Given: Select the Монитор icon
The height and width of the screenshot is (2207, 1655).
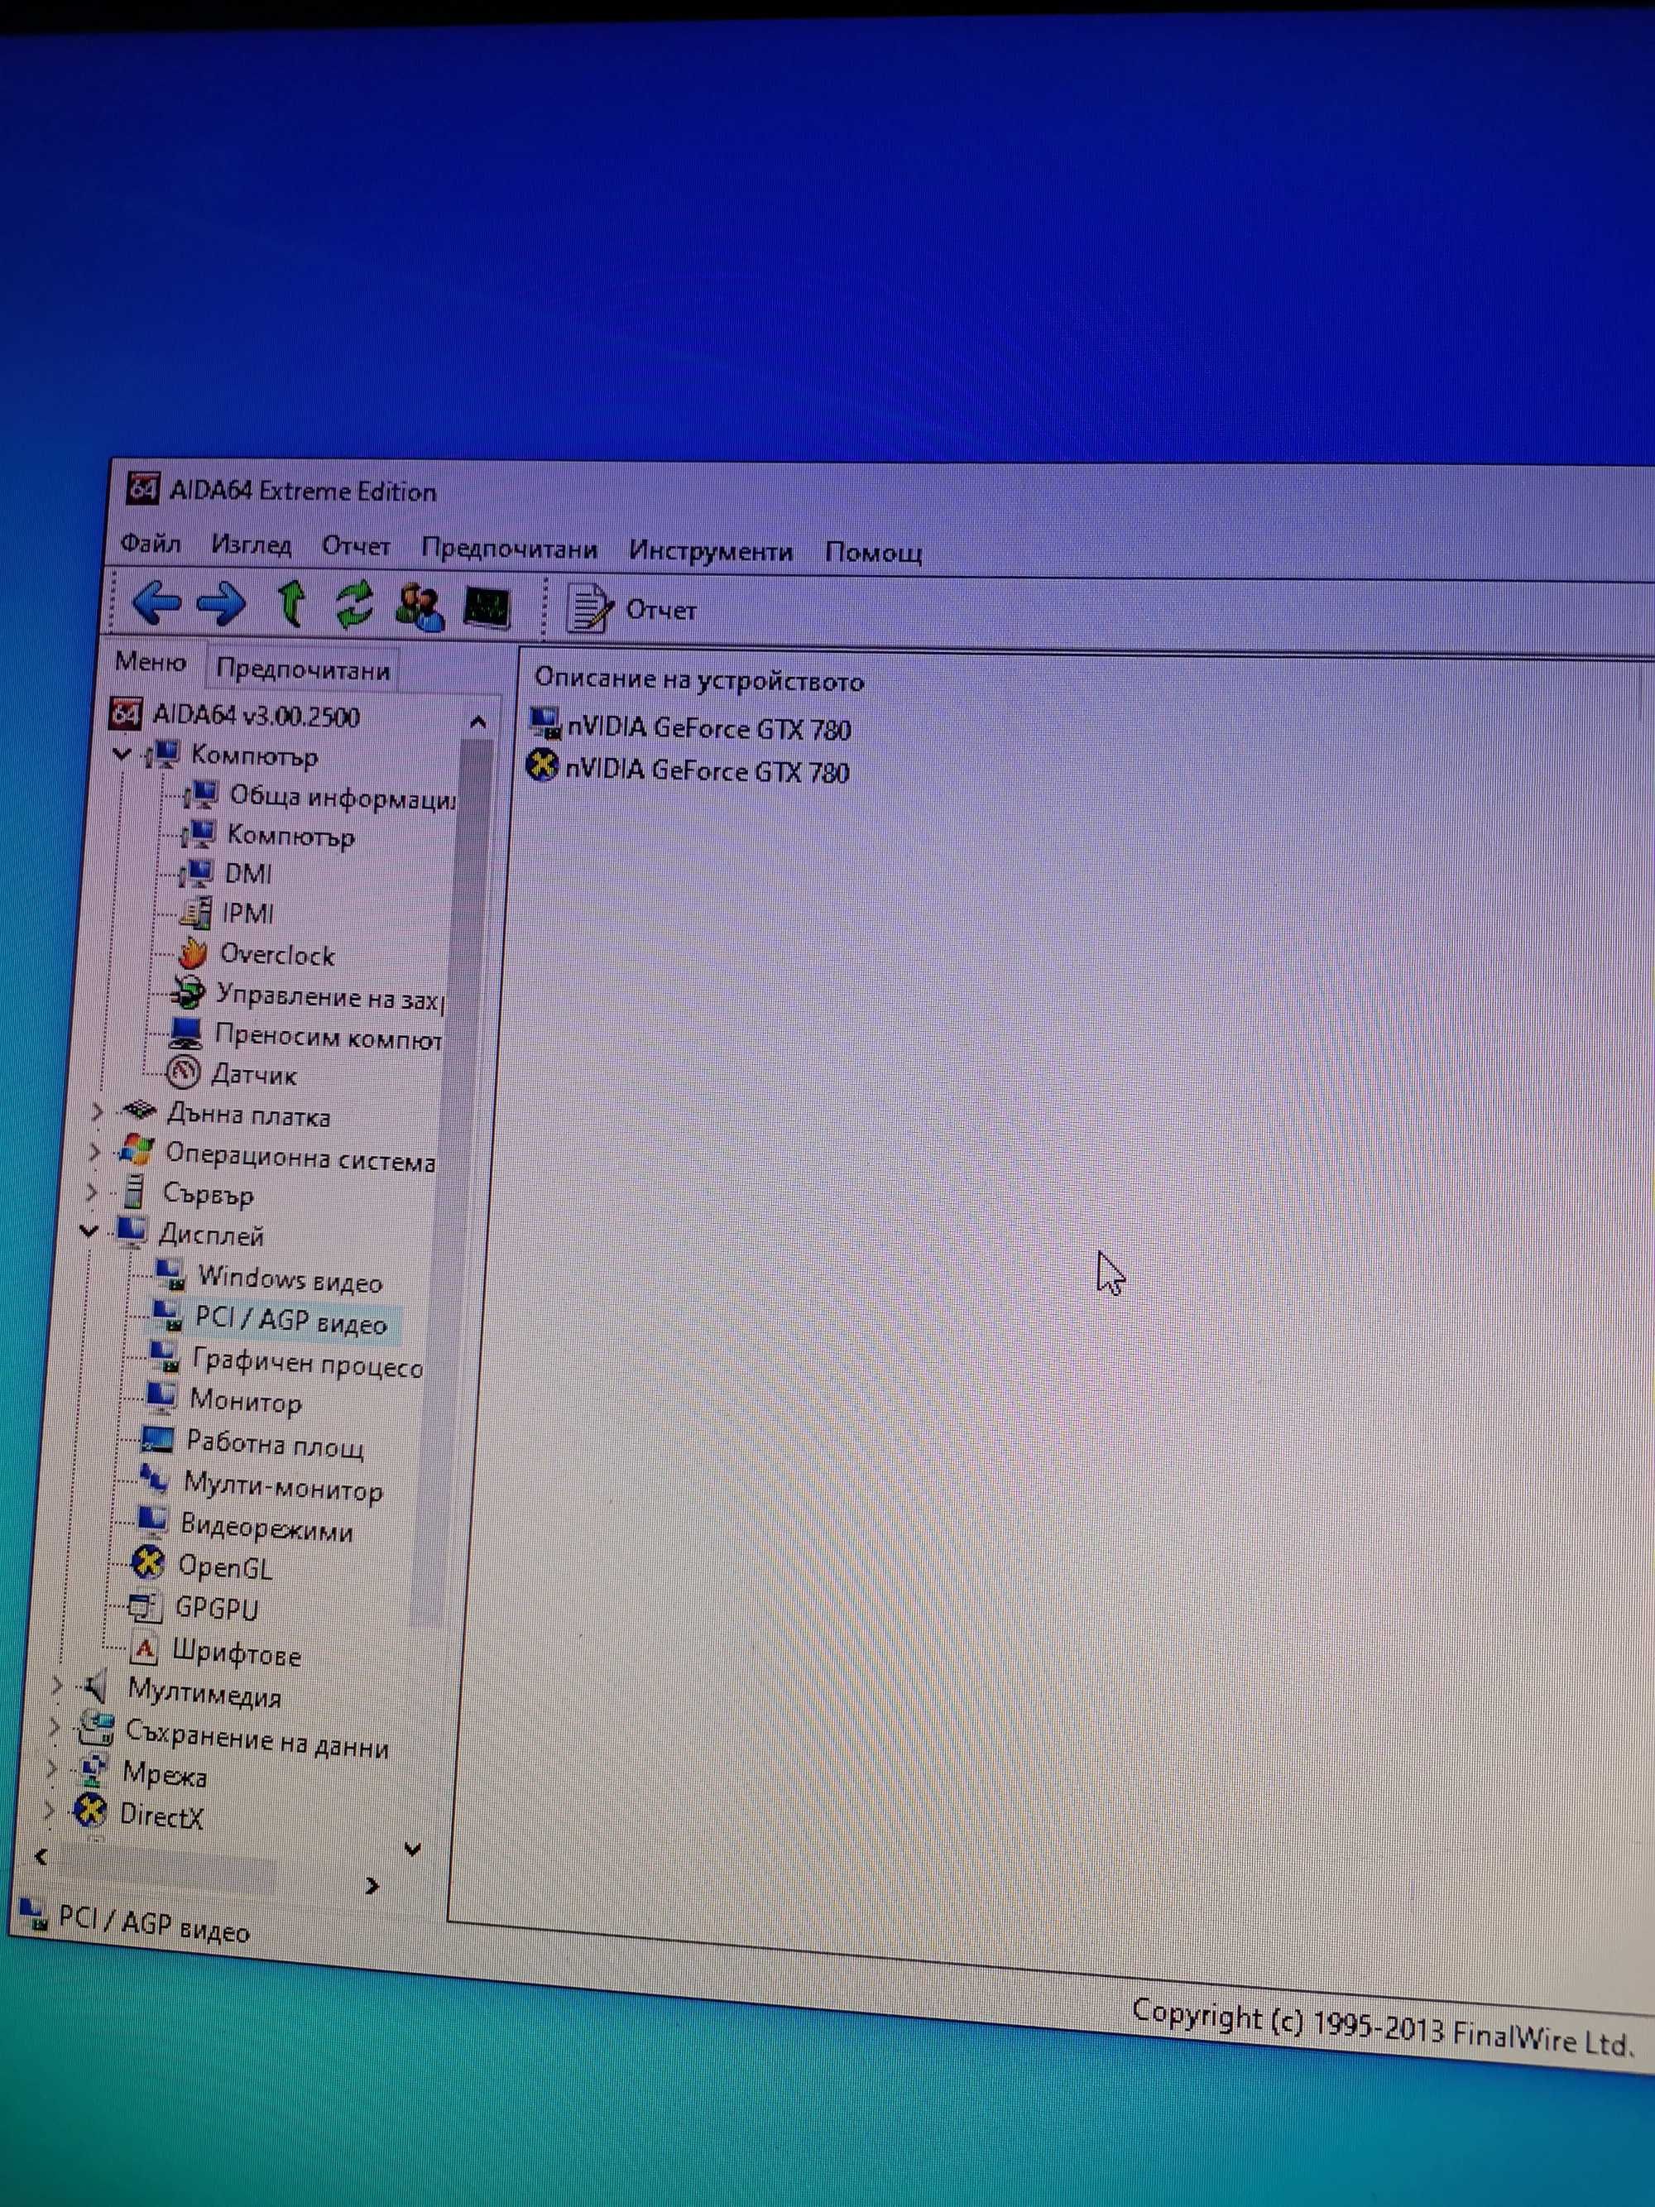Looking at the screenshot, I should (161, 1399).
